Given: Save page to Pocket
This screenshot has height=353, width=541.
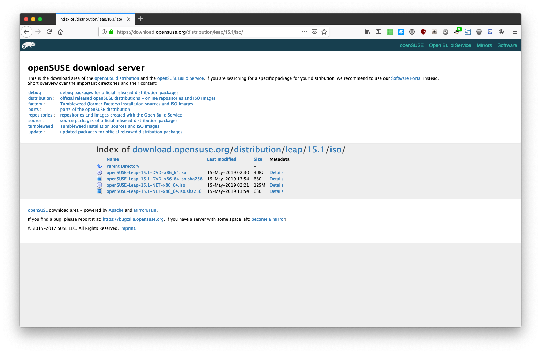Looking at the screenshot, I should (314, 32).
